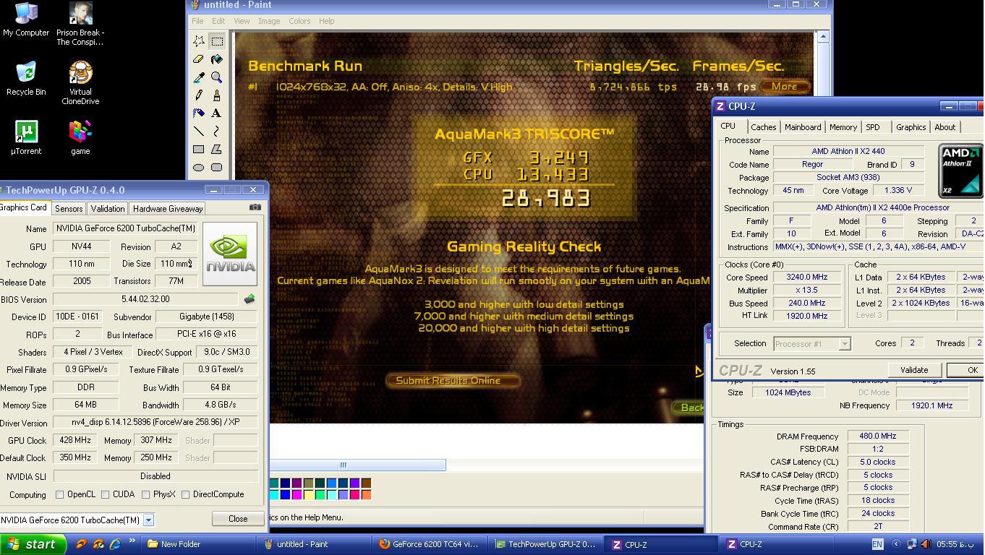
Task: Select the Pick Color eyedropper tool
Action: [x=199, y=77]
